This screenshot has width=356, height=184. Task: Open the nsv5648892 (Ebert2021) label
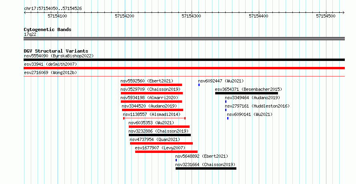click(202, 156)
